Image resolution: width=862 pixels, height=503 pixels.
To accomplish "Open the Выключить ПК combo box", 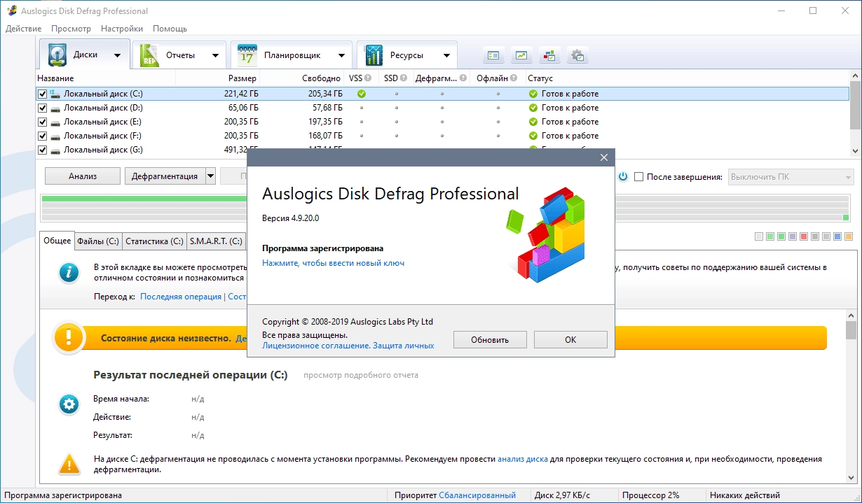I will click(x=791, y=177).
